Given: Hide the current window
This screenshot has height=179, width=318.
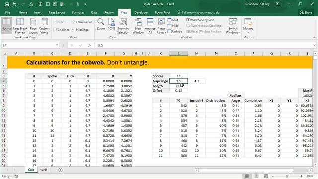Looking at the screenshot, I should [x=173, y=26].
